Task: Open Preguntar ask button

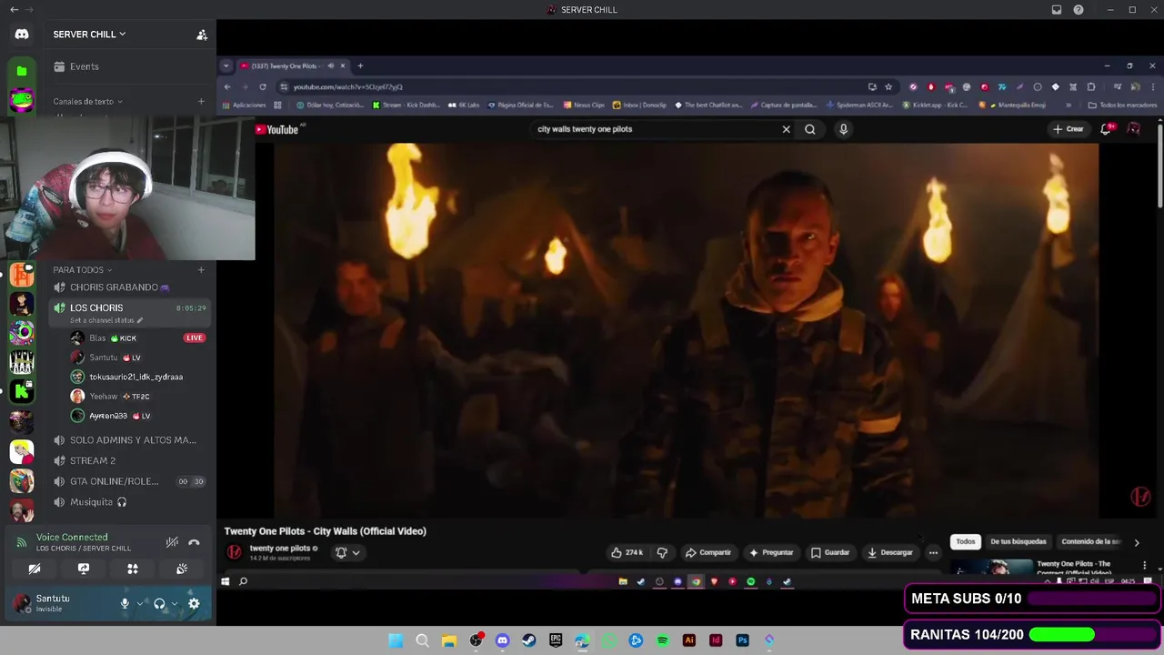Action: tap(771, 552)
